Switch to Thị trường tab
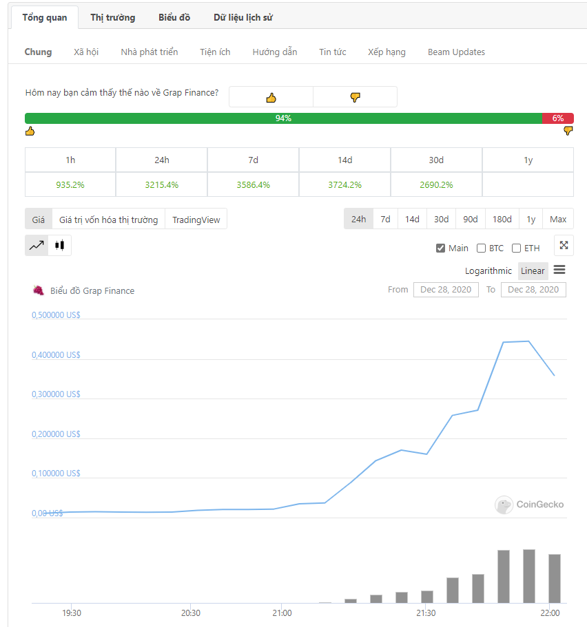The height and width of the screenshot is (627, 587). pyautogui.click(x=112, y=17)
